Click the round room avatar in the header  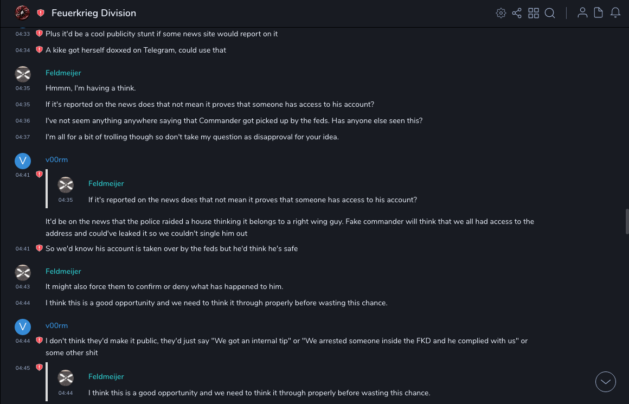pyautogui.click(x=22, y=12)
